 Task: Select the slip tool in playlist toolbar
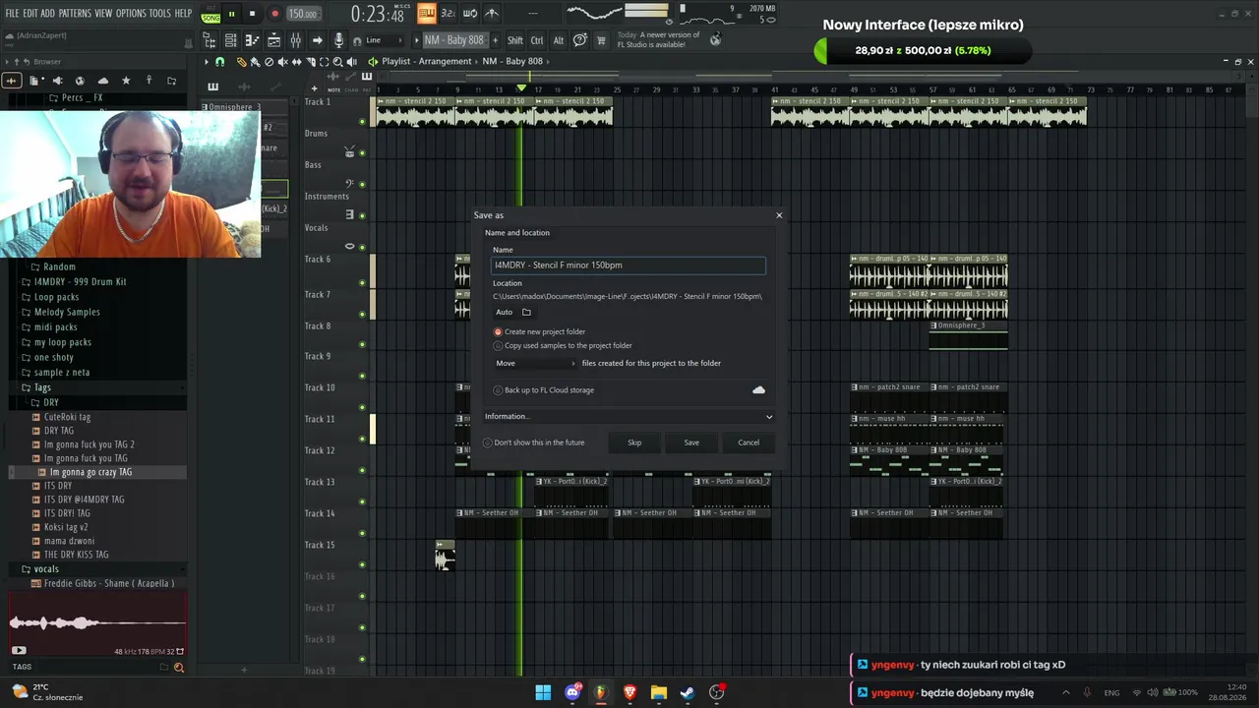tap(297, 62)
